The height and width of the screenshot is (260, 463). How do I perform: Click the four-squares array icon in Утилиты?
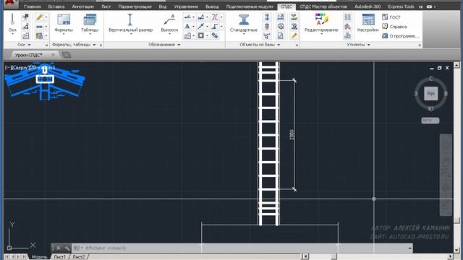(x=347, y=17)
